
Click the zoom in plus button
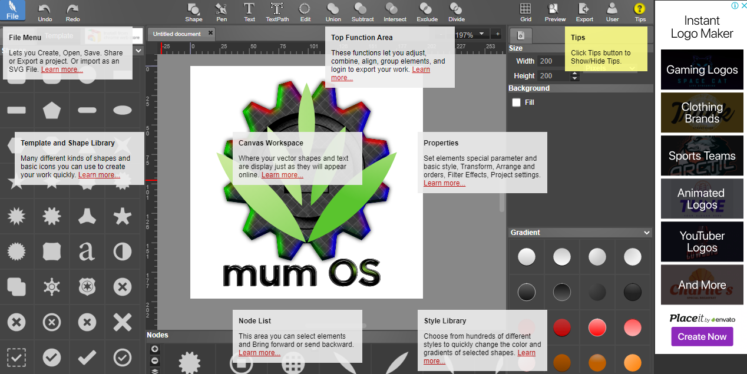point(497,34)
